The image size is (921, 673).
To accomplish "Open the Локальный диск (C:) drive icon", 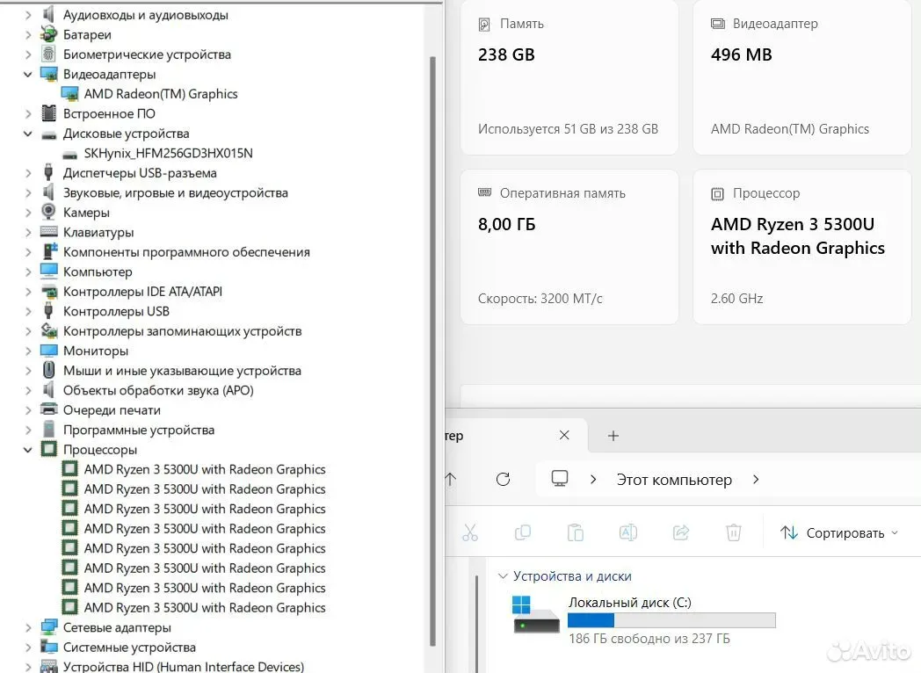I will [536, 615].
